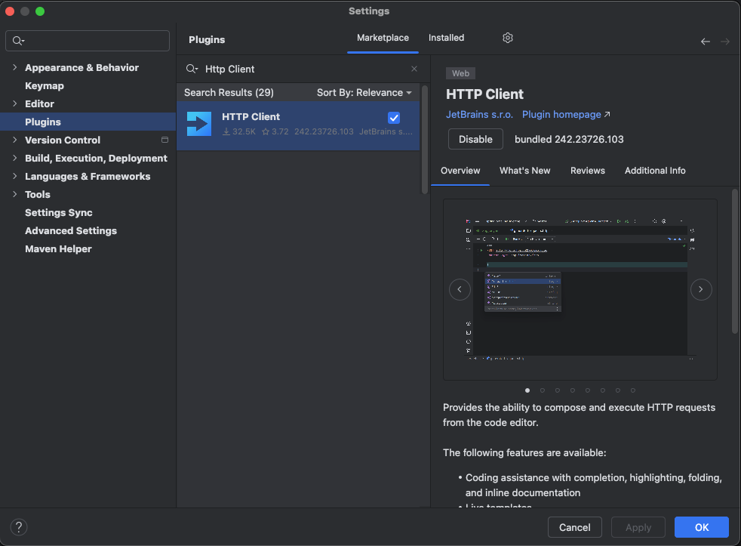Open the JetBrains s.r.o. vendor link
Image resolution: width=741 pixels, height=546 pixels.
pyautogui.click(x=479, y=115)
